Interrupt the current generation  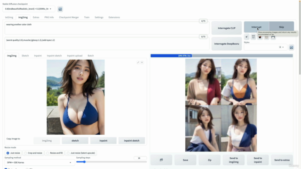[x=256, y=27]
